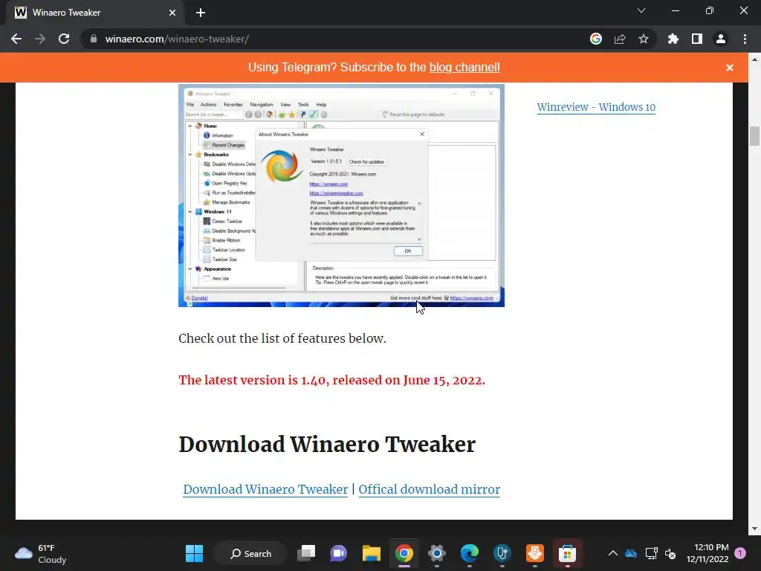761x571 pixels.
Task: Click Download Winaero Tweaker heading
Action: [327, 444]
